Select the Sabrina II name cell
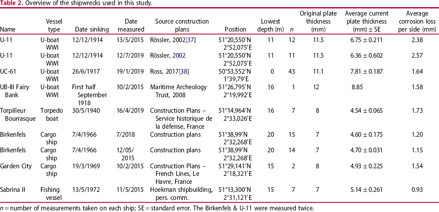Screen dimensions: 439x212 click(13, 190)
